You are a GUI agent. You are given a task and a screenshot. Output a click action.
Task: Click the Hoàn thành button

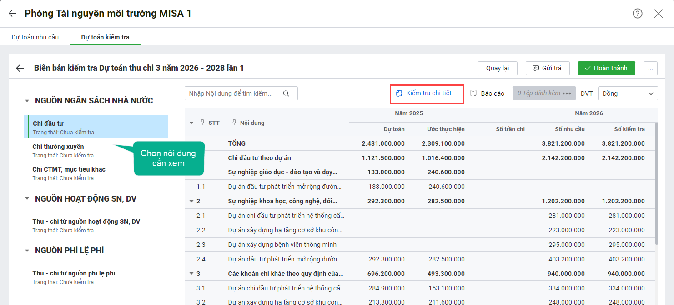606,69
